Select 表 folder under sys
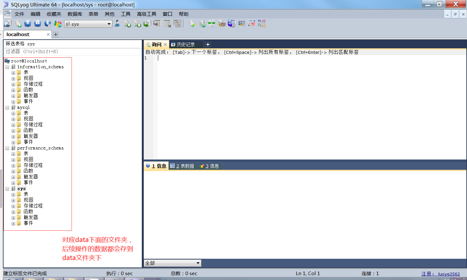467x280 pixels. pyautogui.click(x=26, y=194)
